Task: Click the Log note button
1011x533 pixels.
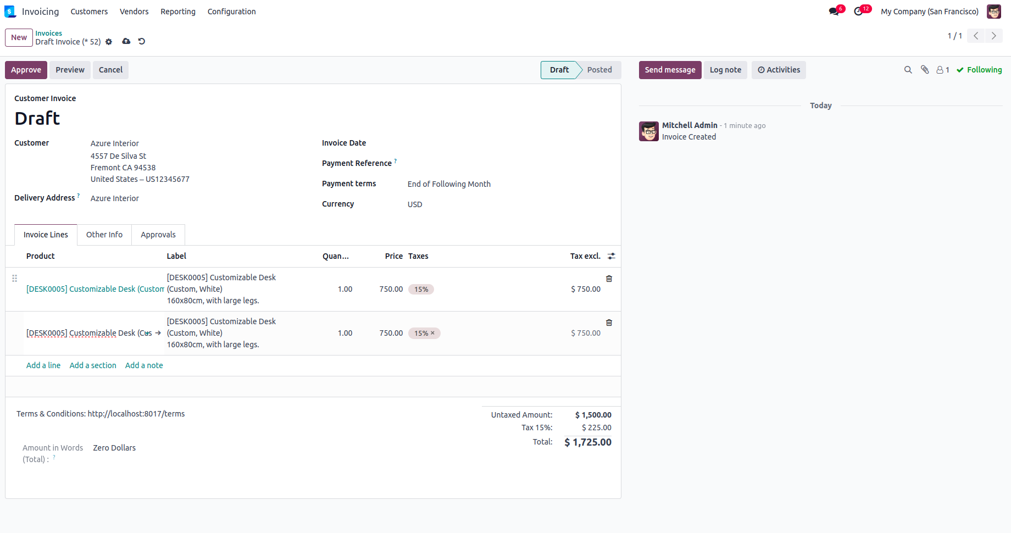Action: coord(725,70)
